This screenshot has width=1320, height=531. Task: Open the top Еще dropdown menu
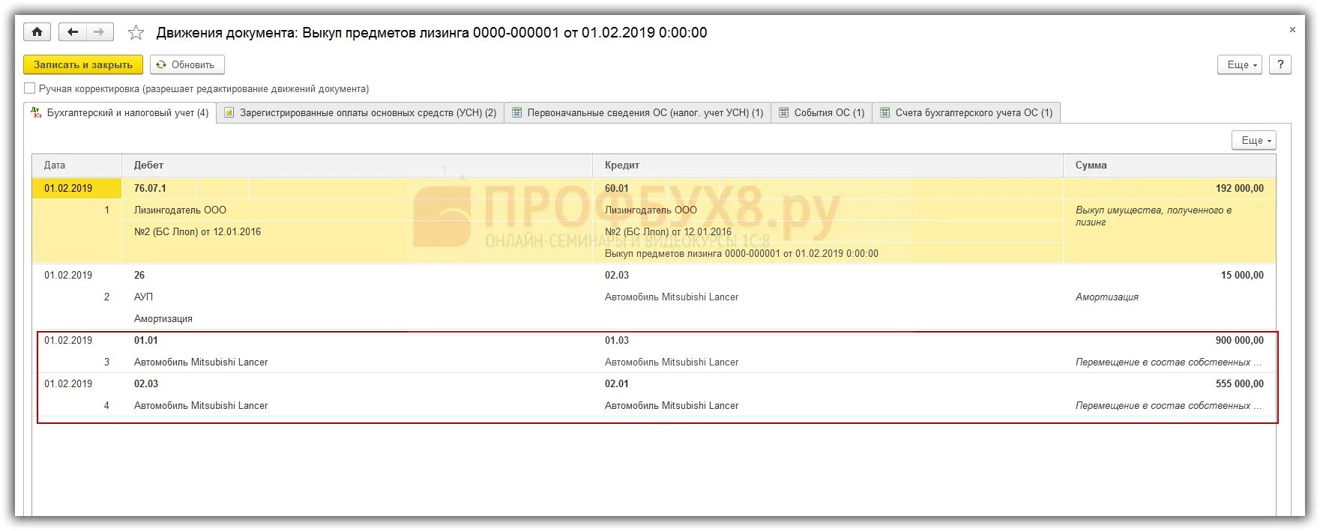click(x=1241, y=64)
